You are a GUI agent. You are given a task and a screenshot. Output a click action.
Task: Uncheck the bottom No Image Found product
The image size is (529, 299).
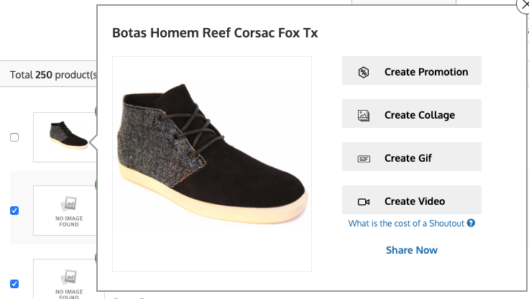click(x=14, y=284)
